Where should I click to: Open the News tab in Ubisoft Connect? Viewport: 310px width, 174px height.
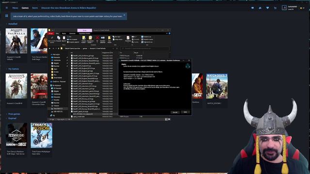[x=15, y=8]
